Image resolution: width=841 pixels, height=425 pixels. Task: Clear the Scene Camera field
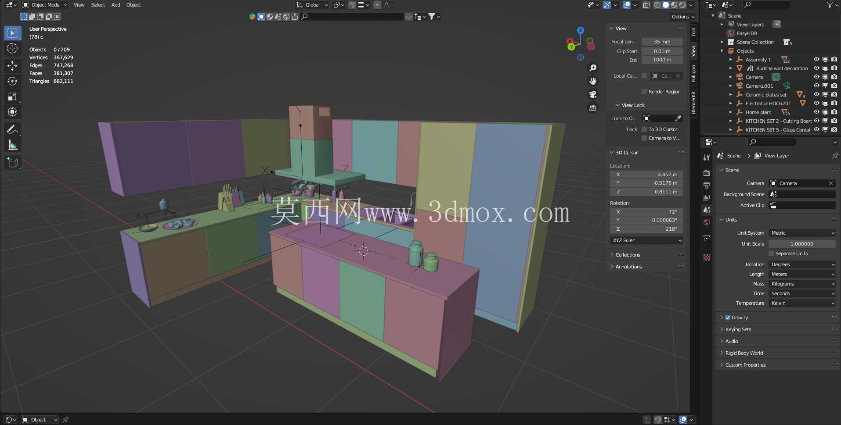(831, 183)
